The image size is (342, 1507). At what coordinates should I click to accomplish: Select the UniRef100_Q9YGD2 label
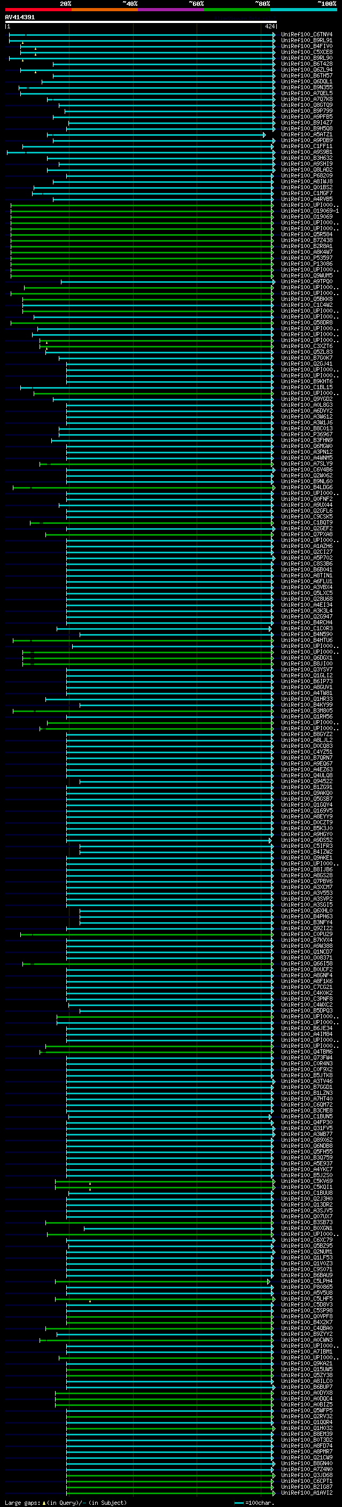pos(307,399)
